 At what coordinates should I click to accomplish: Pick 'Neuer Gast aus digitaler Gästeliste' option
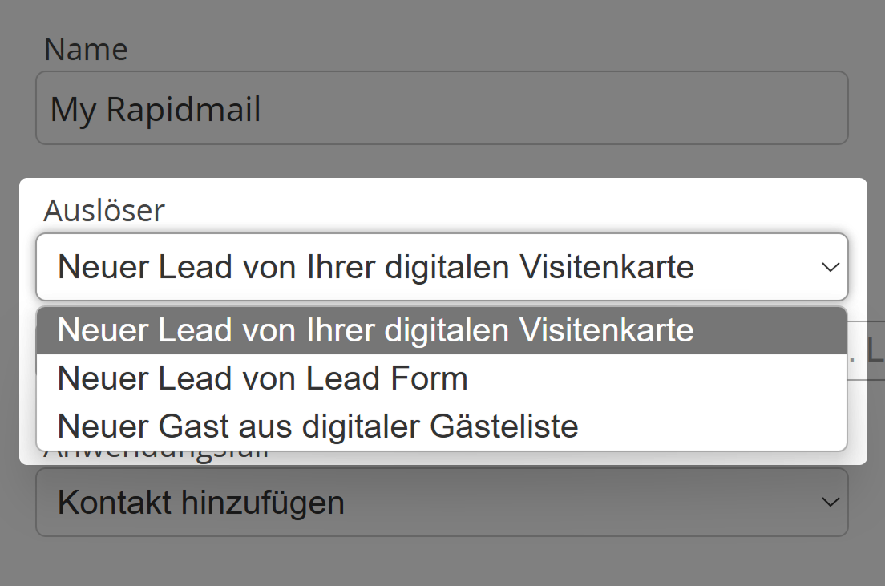pos(316,426)
